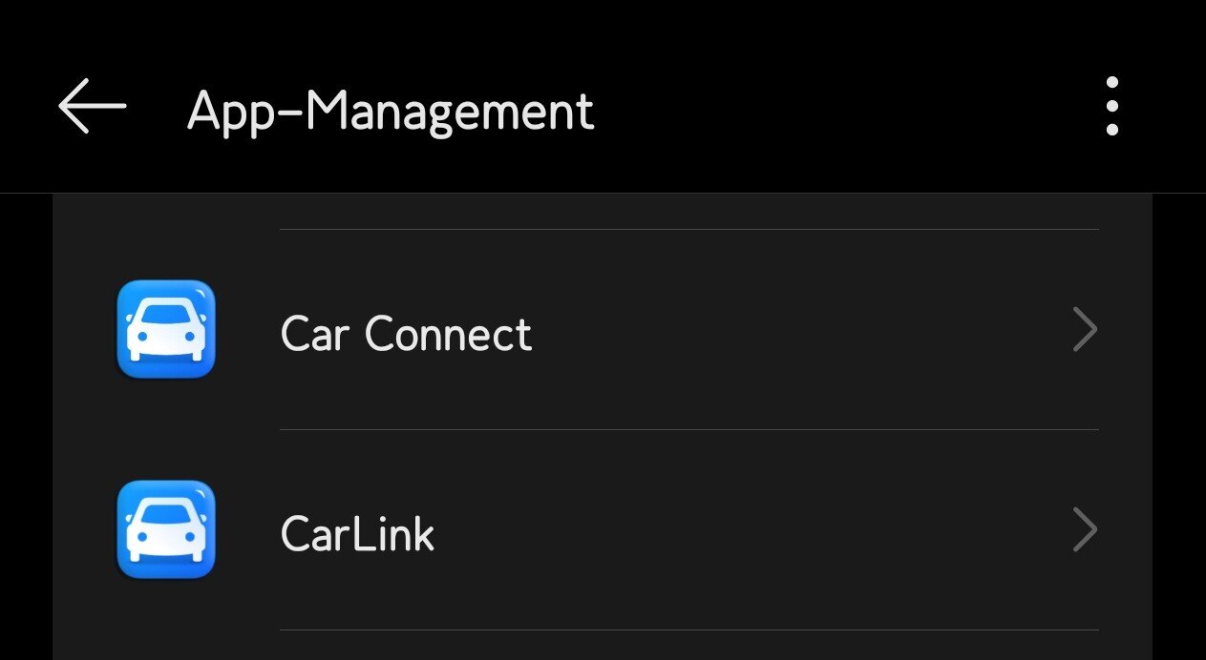Click the App-Management page title
The image size is (1206, 660).
tap(391, 111)
